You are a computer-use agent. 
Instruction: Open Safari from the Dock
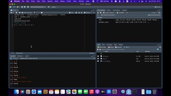[x=34, y=92]
